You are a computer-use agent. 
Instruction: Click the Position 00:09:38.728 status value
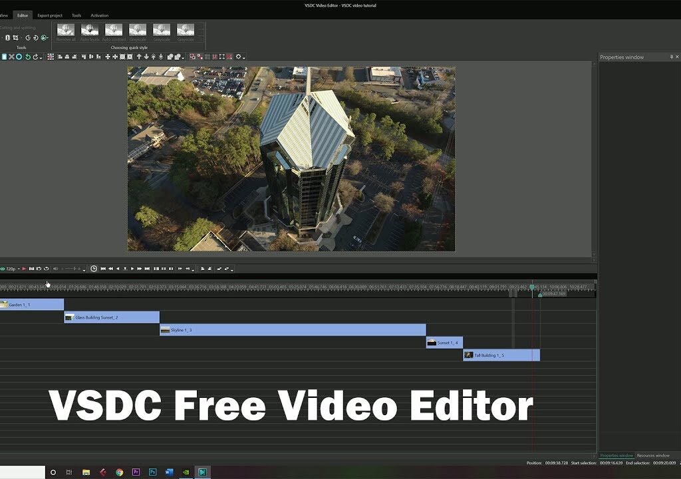[557, 463]
